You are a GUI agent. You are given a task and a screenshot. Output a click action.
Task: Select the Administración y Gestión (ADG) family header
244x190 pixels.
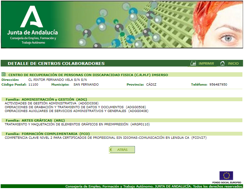pyautogui.click(x=46, y=99)
